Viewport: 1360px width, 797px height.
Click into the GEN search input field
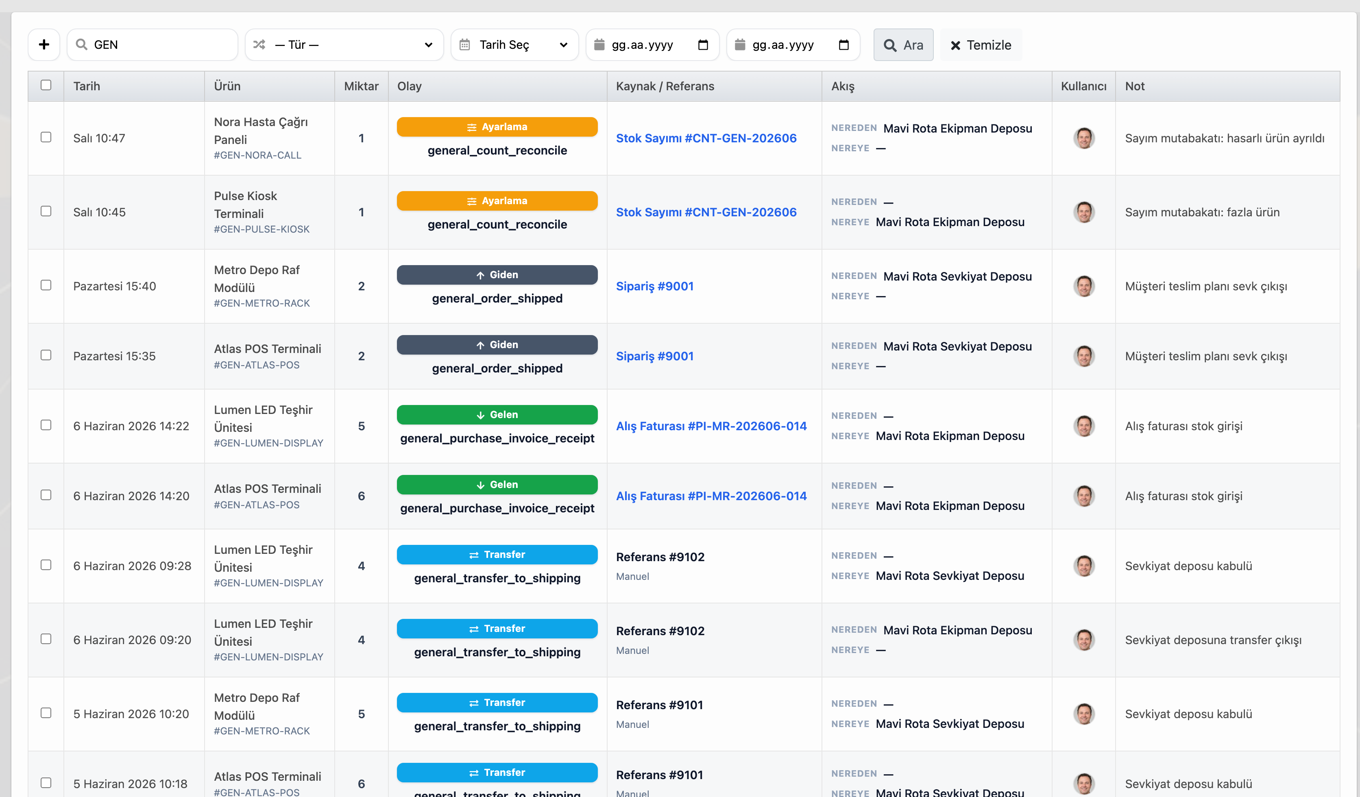click(x=152, y=45)
